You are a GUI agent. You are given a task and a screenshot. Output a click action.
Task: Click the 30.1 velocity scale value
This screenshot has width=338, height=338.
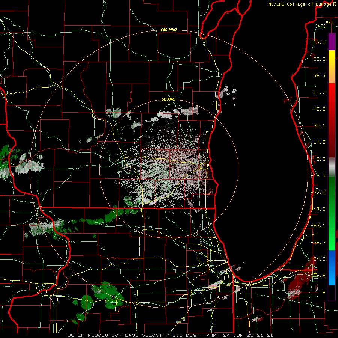click(x=320, y=126)
